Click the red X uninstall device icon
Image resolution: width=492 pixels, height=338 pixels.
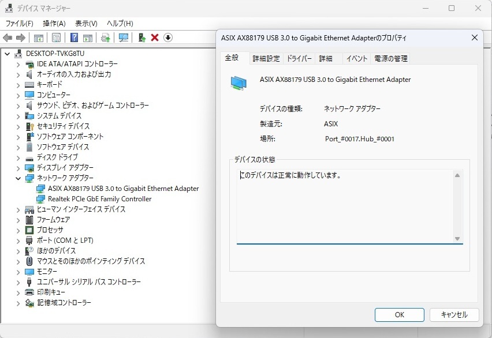tap(155, 37)
